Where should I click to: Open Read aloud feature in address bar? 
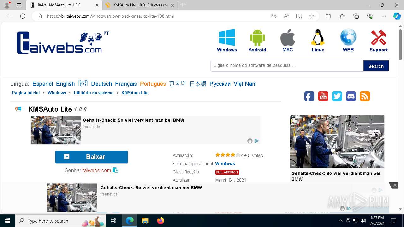286,16
